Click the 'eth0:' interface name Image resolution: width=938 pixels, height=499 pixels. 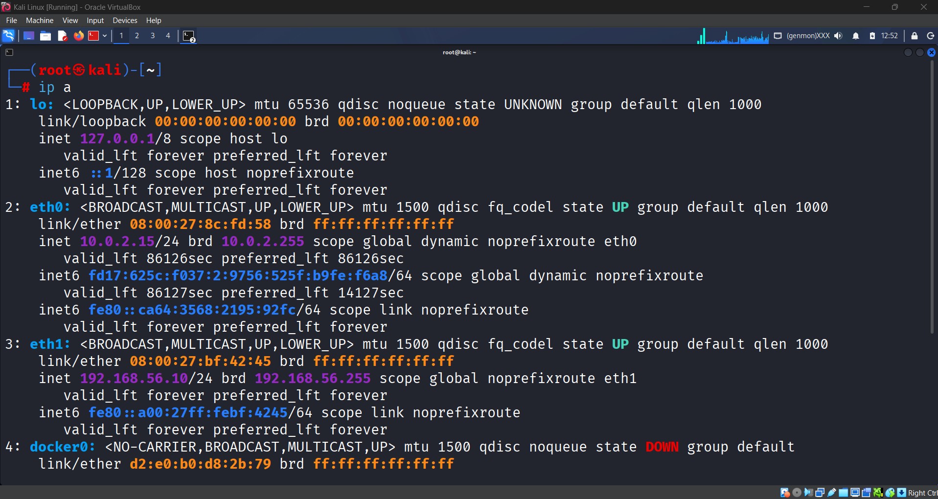click(50, 207)
